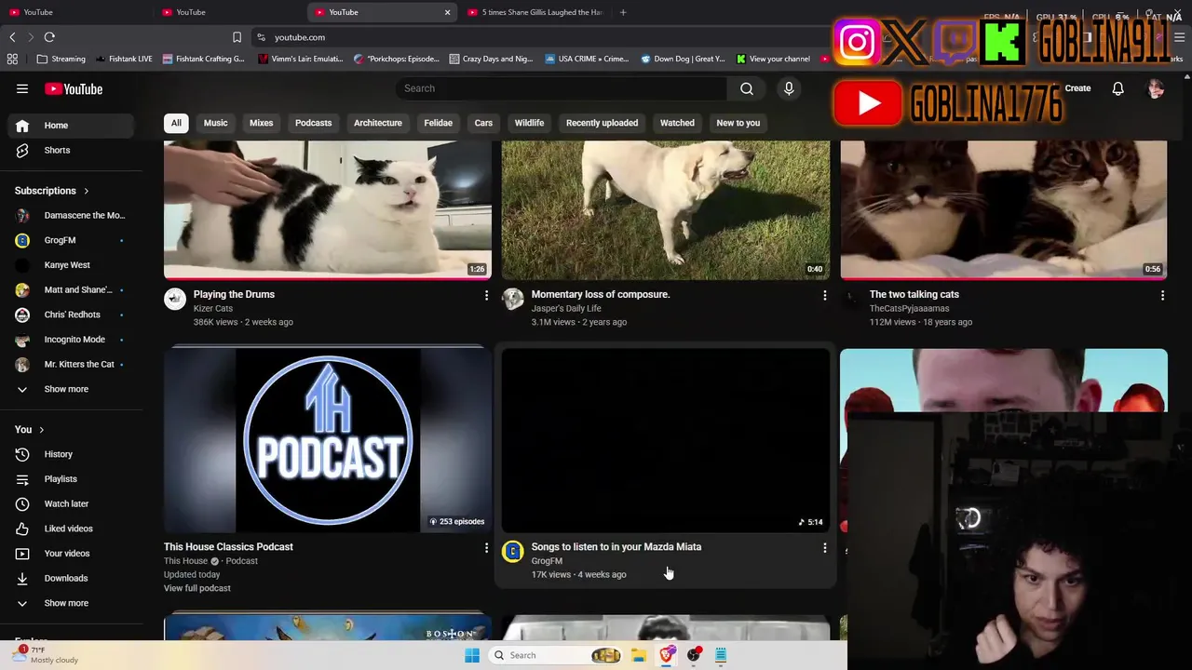This screenshot has width=1192, height=670.
Task: Open a new browser tab
Action: [623, 12]
